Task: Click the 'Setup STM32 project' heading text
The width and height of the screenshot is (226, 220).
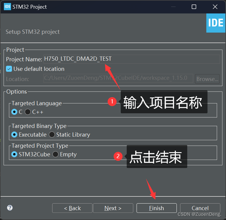Action: pyautogui.click(x=32, y=32)
